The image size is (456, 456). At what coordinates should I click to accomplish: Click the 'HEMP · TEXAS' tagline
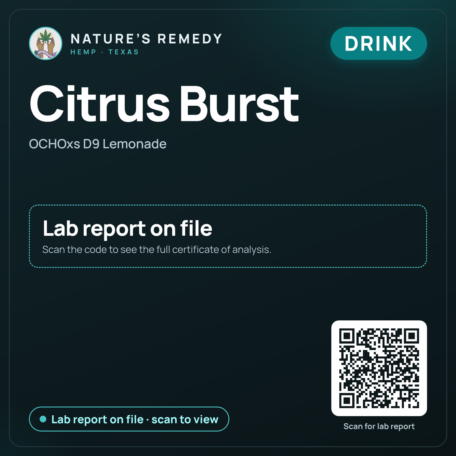click(105, 52)
